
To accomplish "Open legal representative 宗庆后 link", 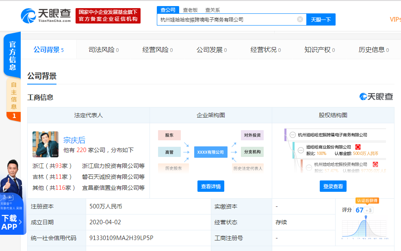I will (x=74, y=140).
